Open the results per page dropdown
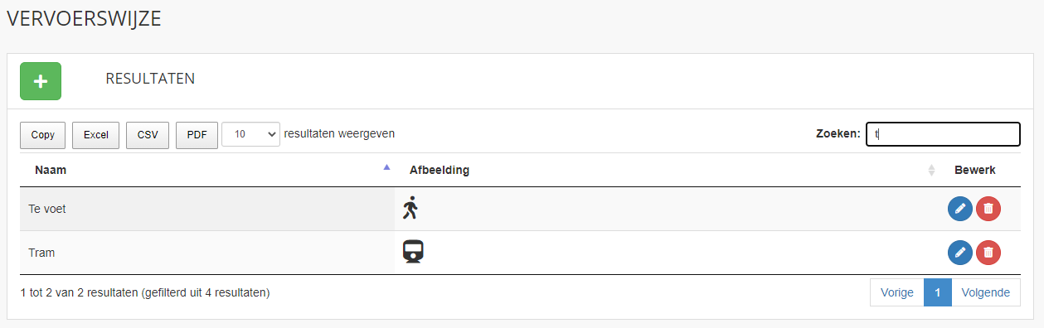The height and width of the screenshot is (328, 1044). coord(250,134)
